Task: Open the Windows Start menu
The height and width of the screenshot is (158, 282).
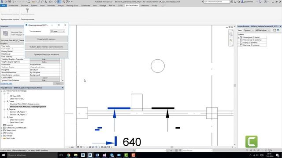Action: pos(3,155)
